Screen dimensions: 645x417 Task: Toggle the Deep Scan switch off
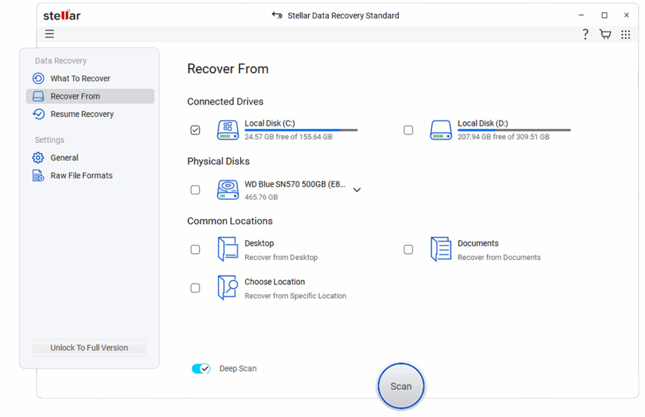coord(201,368)
